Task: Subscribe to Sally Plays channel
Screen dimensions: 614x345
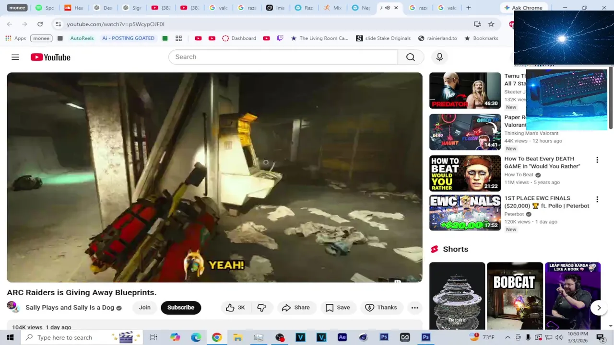Action: click(181, 308)
